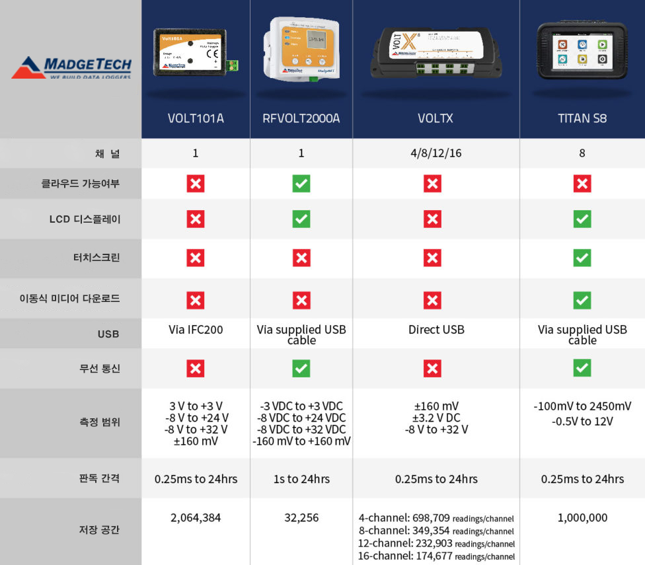Viewport: 645px width, 565px height.
Task: Click VOLT101A's red X for LCD 디스플레이
Action: click(x=196, y=219)
